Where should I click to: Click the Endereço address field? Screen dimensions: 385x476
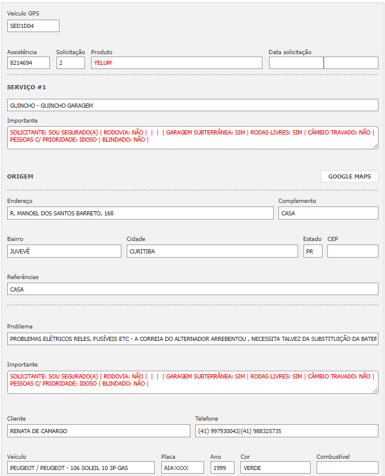(140, 213)
